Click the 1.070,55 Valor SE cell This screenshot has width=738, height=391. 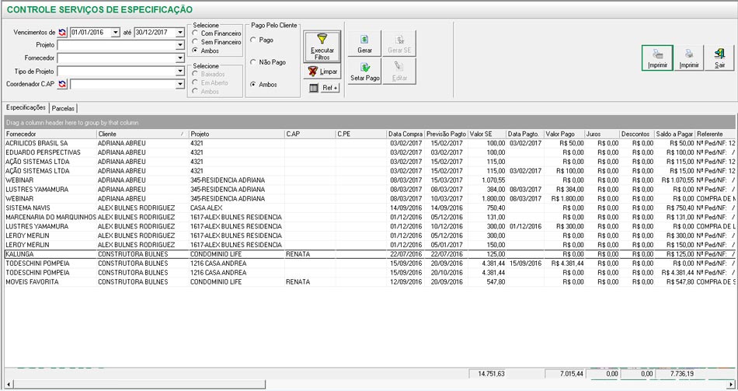pos(486,180)
